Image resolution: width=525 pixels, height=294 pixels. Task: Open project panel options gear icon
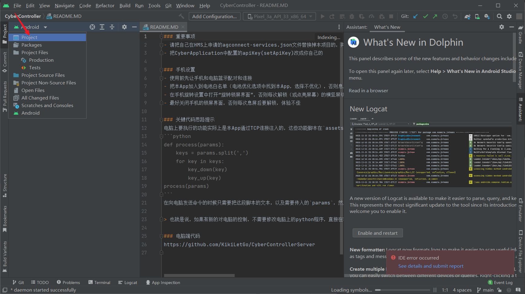(x=124, y=27)
